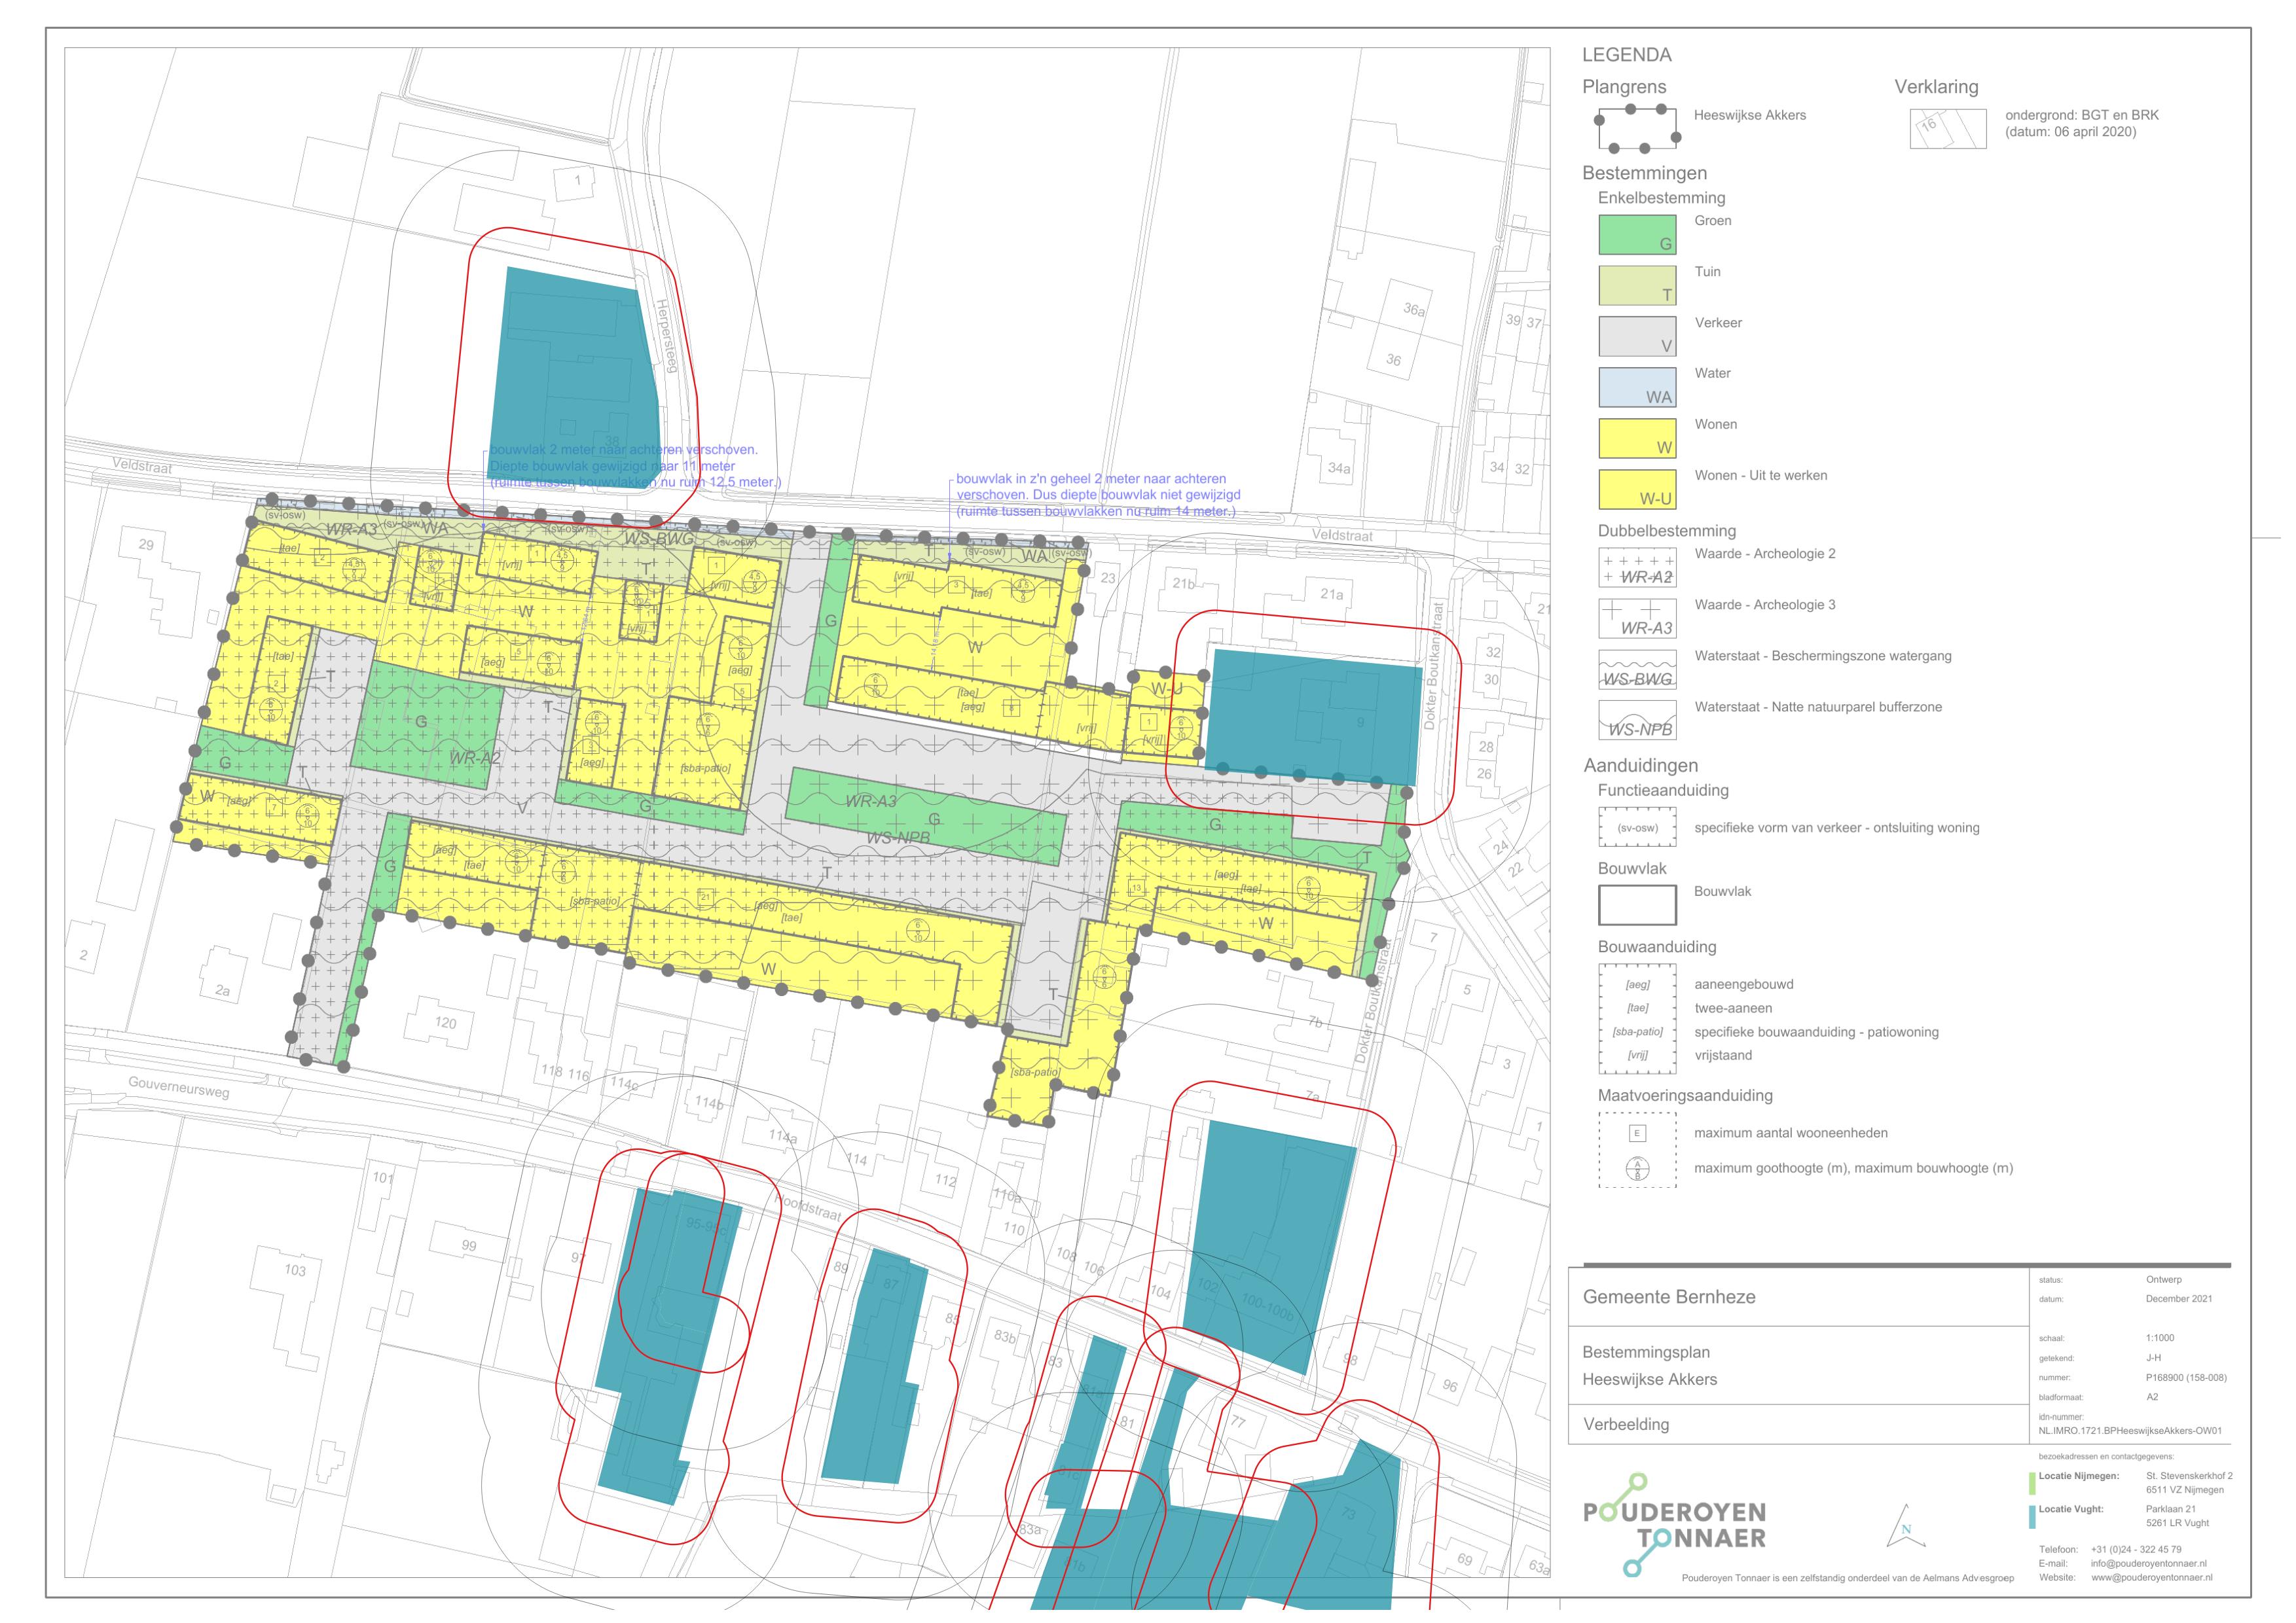Click the idn-nummer NL.IMRO.1721.BPHeeswijkseAkkers-OW01

pos(2130,1431)
